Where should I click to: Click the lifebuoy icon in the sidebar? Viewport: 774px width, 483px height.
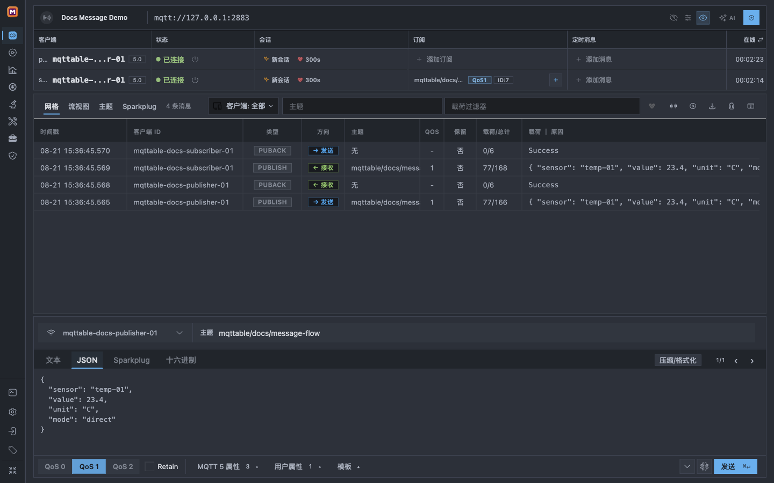(12, 87)
